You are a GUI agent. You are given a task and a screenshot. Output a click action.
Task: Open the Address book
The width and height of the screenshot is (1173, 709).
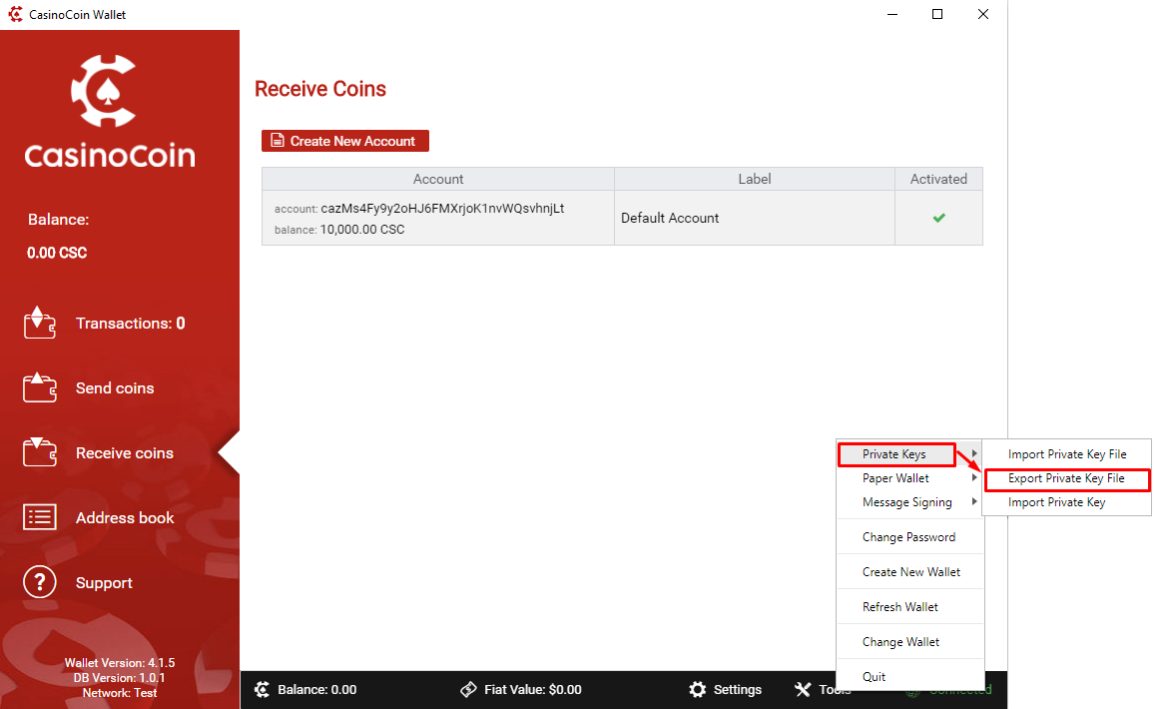[124, 518]
